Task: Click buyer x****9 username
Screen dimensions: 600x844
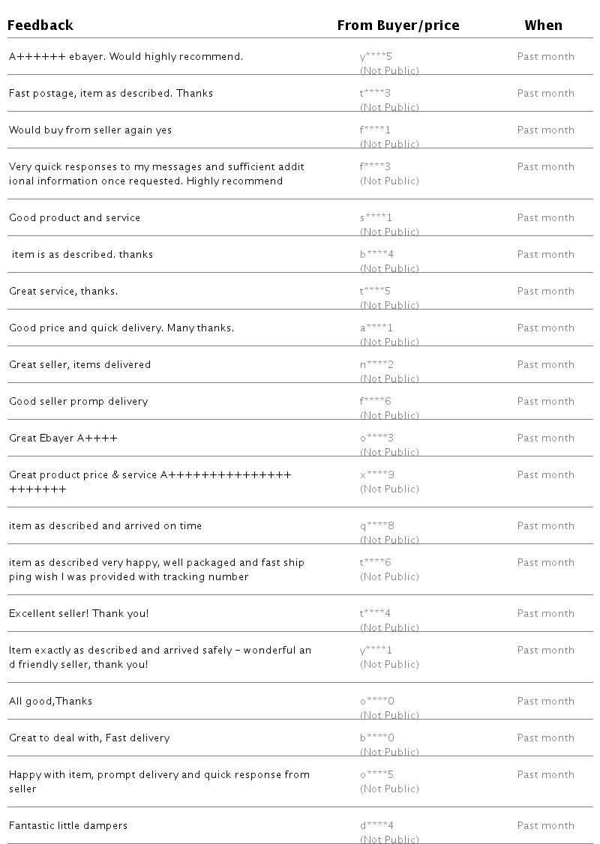Action: click(x=376, y=475)
